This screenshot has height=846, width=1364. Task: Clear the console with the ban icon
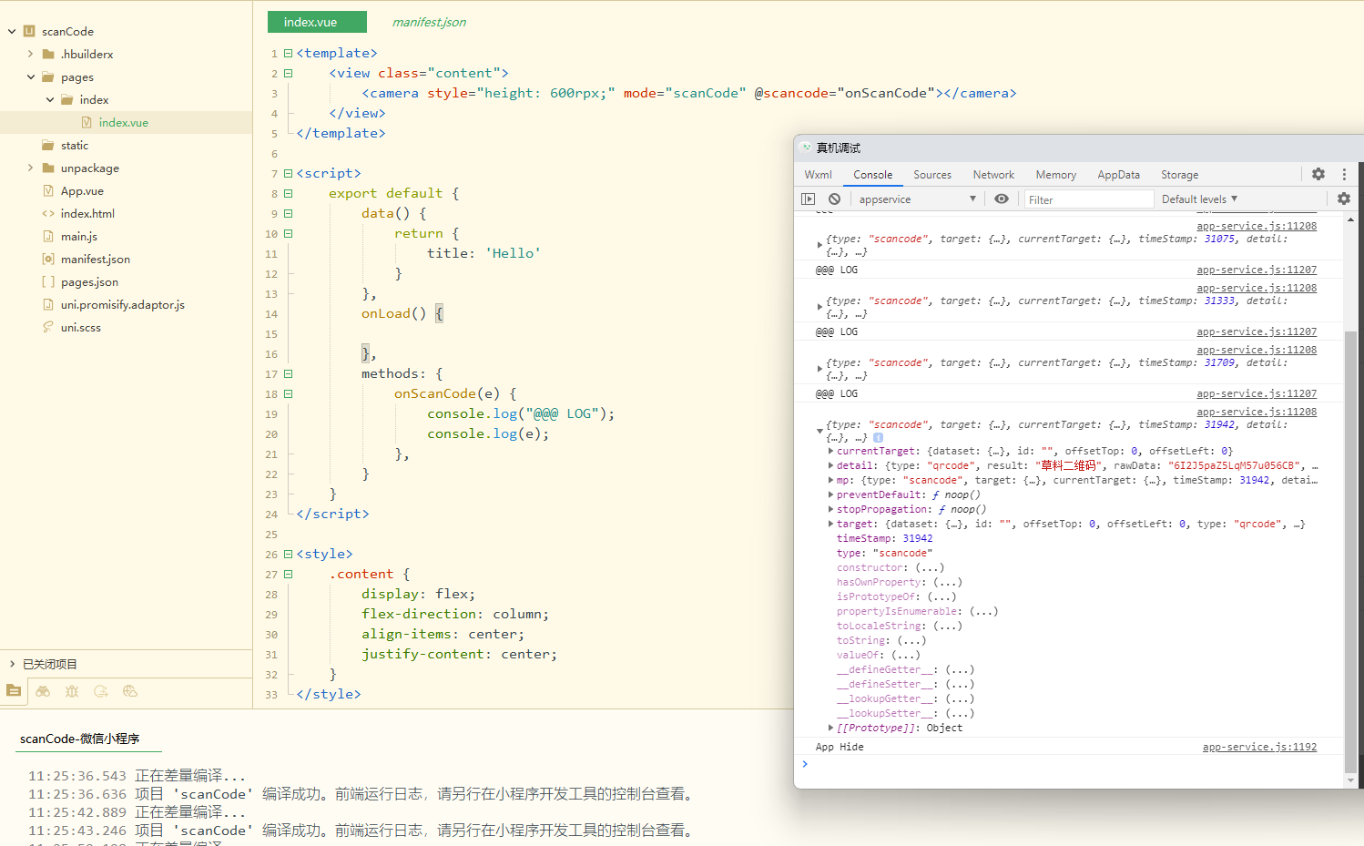(x=834, y=199)
